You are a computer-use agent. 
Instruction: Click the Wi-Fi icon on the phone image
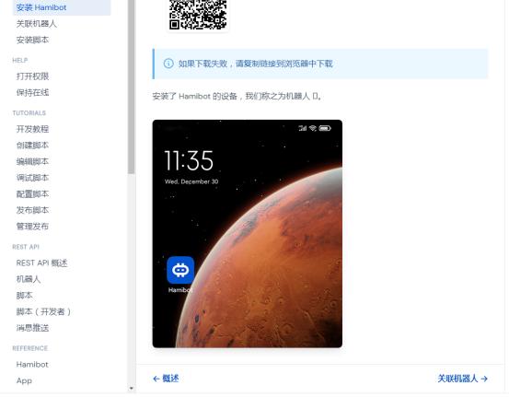click(x=313, y=128)
